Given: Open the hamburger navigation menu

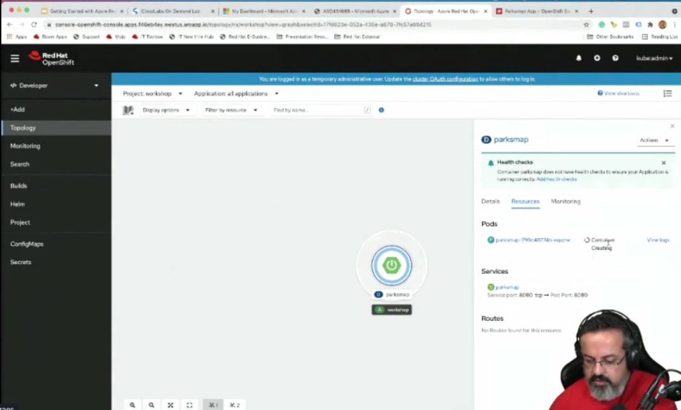Looking at the screenshot, I should [15, 58].
